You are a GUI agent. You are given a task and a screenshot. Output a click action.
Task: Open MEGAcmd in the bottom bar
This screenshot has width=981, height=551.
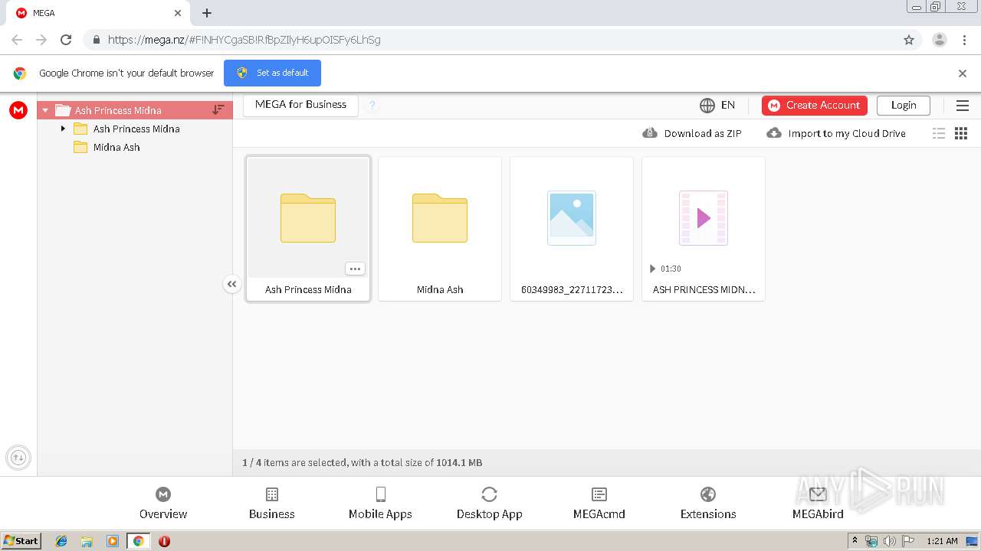(599, 504)
